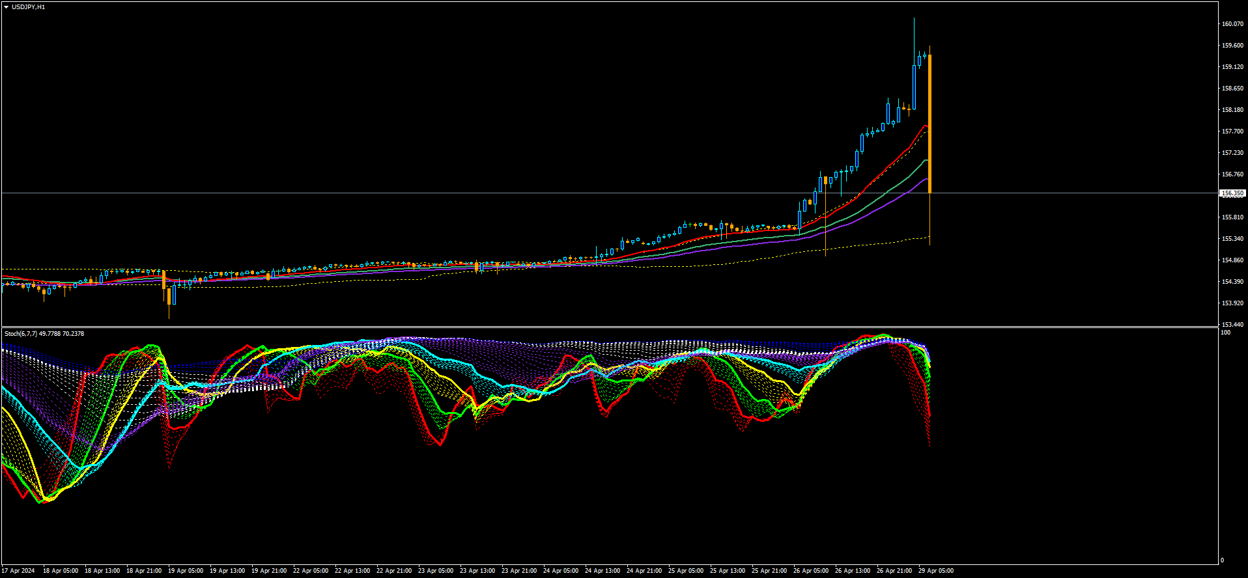1248x578 pixels.
Task: Click the small triangle beside USDJPY,H1 title
Action: (6, 7)
